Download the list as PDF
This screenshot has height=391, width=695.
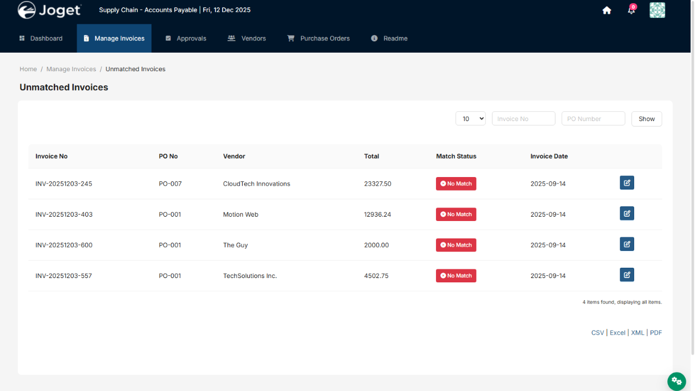click(656, 333)
